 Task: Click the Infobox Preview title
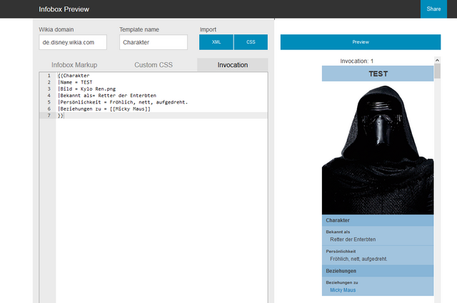(x=64, y=9)
